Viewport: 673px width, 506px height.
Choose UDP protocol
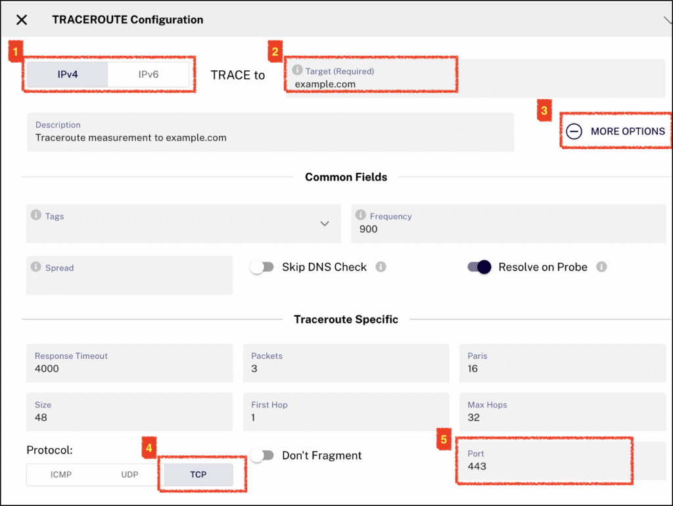click(x=129, y=474)
